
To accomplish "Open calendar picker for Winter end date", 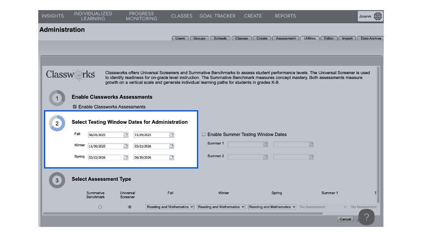I will click(171, 146).
